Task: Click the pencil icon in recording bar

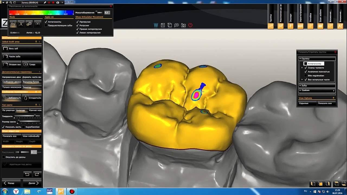Action: click(45, 2)
